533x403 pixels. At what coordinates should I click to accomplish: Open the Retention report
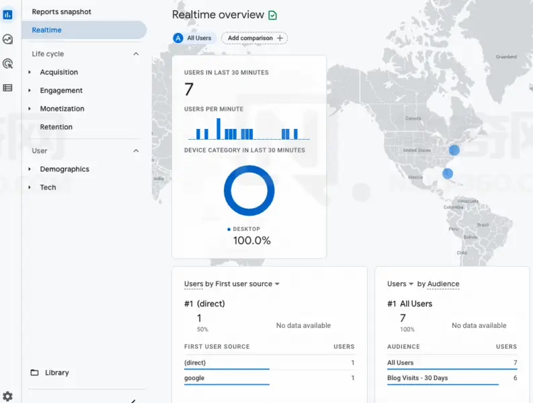[x=56, y=127]
